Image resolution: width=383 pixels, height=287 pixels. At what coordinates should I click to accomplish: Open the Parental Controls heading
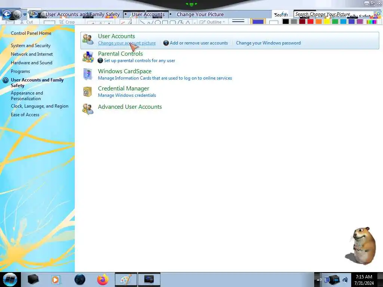[120, 54]
